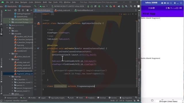
Task: Toggle the Project tool window side button
Action: pos(1,31)
